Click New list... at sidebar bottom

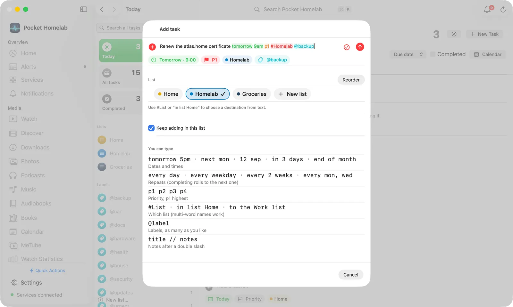pos(113,300)
